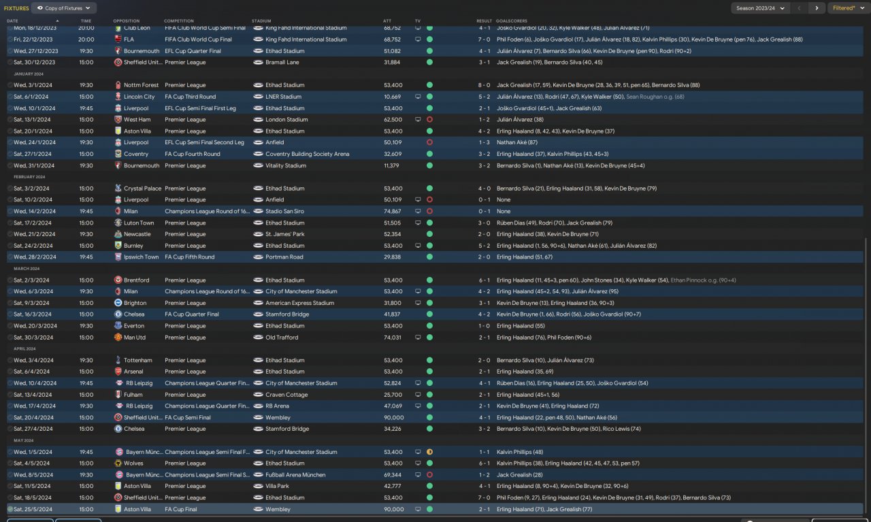Click the West Ham club badge
Viewport: 871px width, 522px height.
118,120
